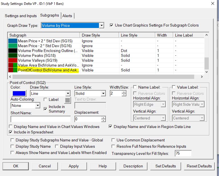Click the Description button
This screenshot has height=176, width=219.
click(133, 166)
